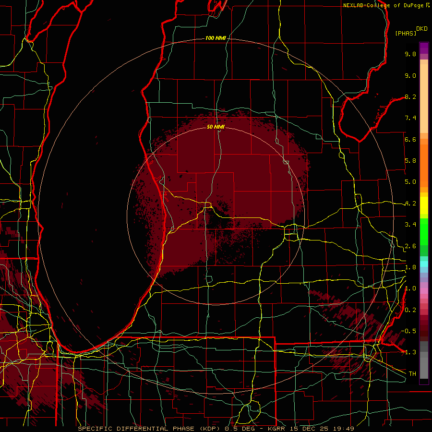432x432 pixels.
Task: Click the DKD legend unit label
Action: 422,29
